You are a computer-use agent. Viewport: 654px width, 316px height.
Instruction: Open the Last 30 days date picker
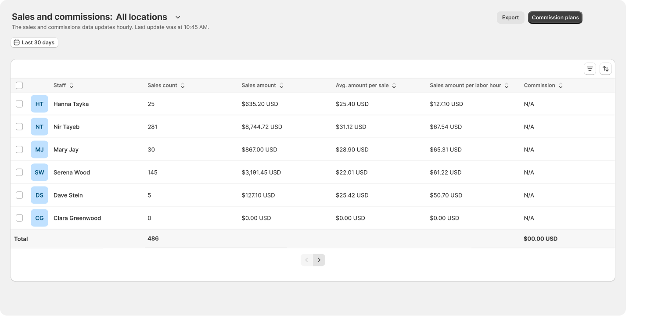[x=34, y=43]
